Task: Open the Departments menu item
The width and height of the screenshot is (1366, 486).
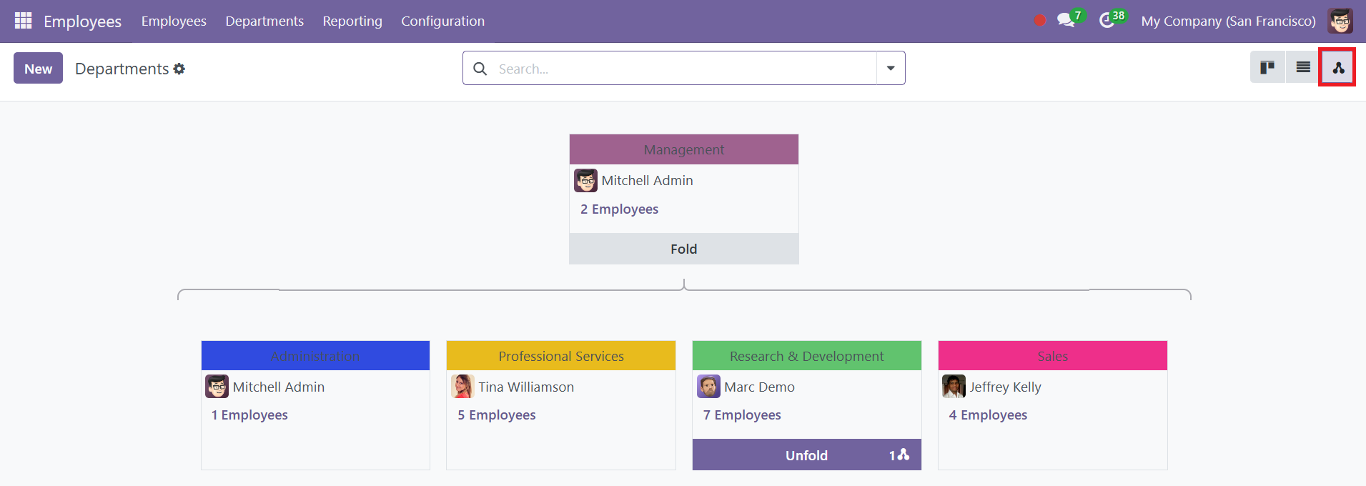Action: tap(264, 21)
